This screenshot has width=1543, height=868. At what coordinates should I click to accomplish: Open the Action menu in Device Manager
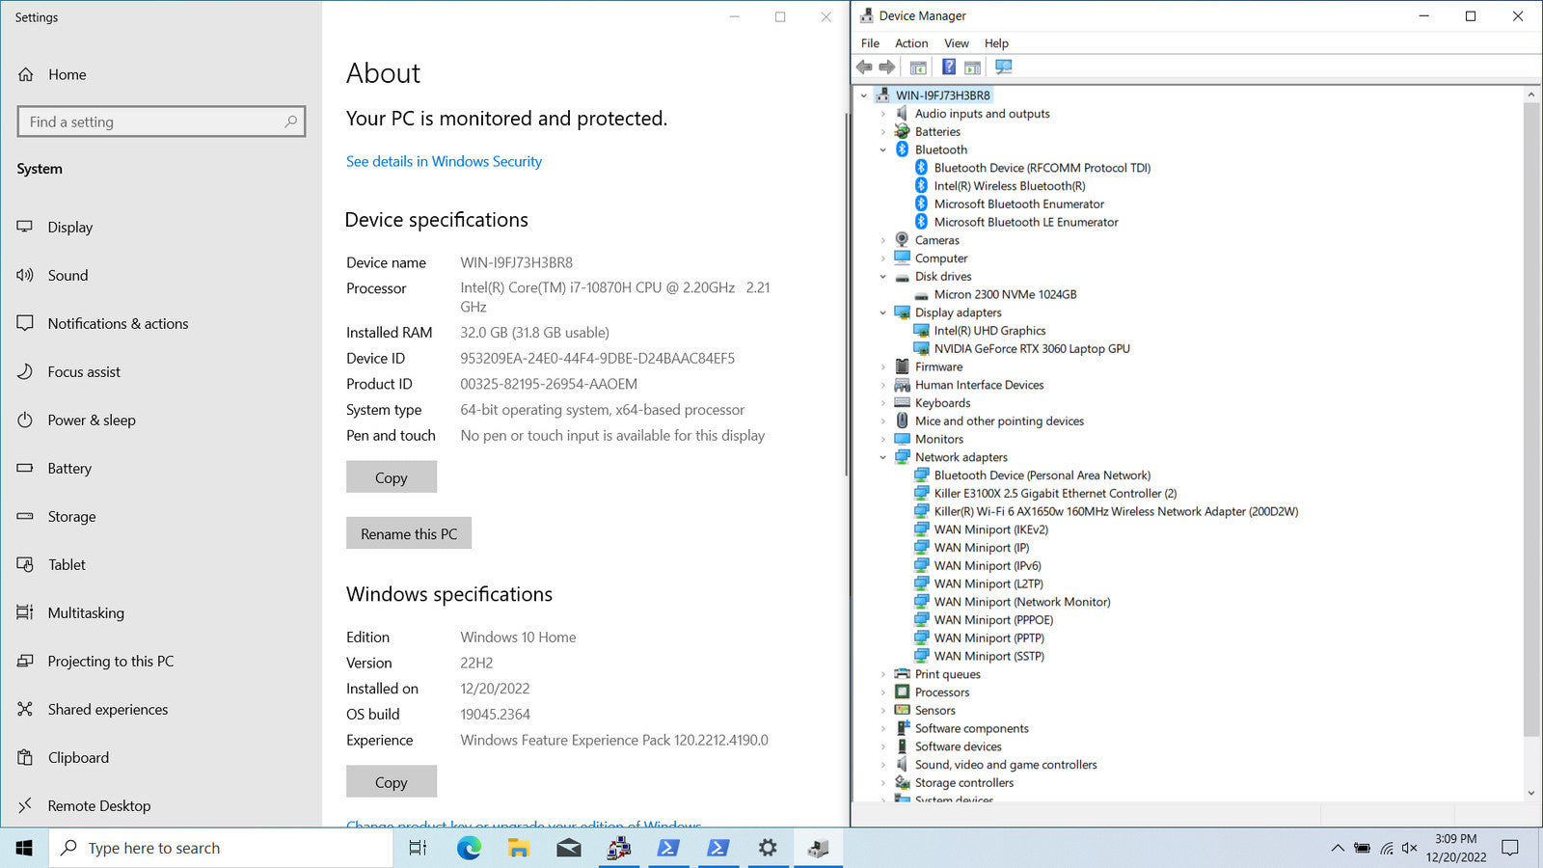click(x=911, y=43)
